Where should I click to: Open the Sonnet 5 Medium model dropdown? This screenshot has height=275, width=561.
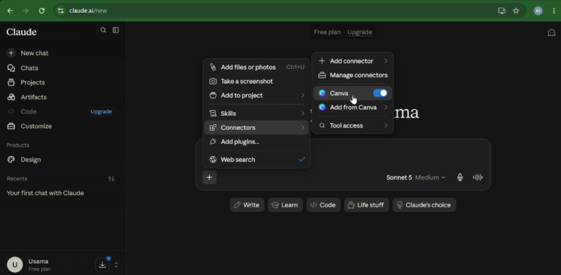click(416, 178)
